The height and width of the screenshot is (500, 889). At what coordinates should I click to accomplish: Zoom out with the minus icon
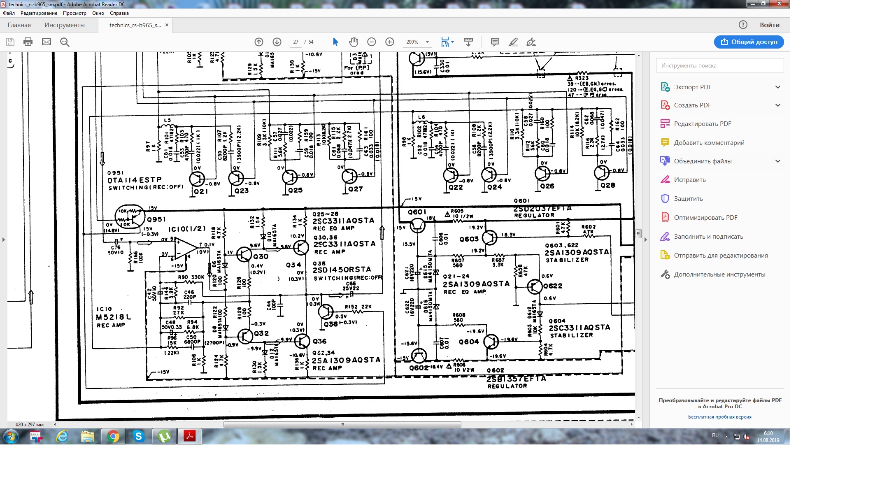pyautogui.click(x=372, y=42)
